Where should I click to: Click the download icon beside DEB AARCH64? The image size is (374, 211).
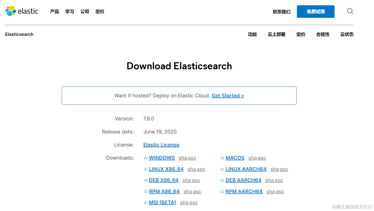(222, 180)
